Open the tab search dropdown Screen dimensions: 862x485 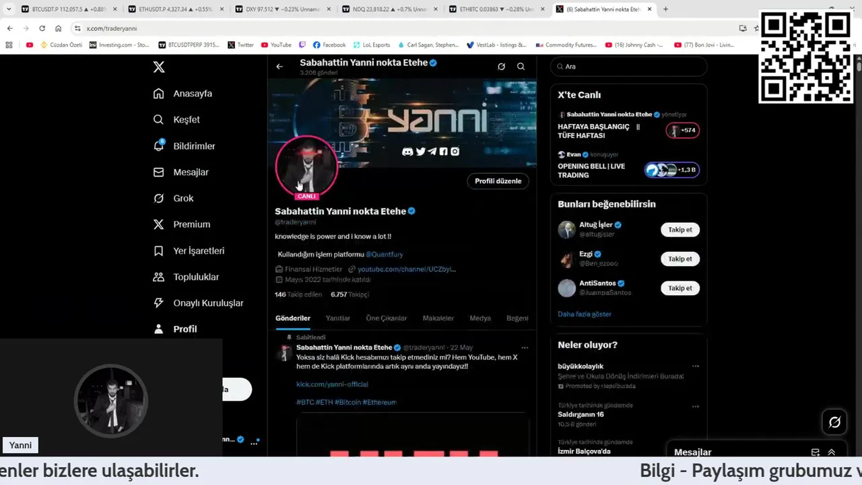click(9, 9)
